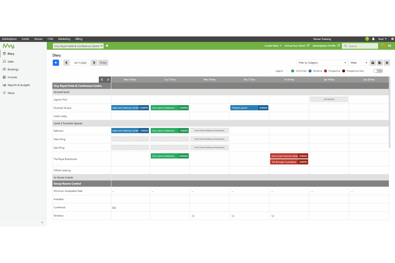Open the Product Launch booking
This screenshot has width=395, height=263.
249,108
